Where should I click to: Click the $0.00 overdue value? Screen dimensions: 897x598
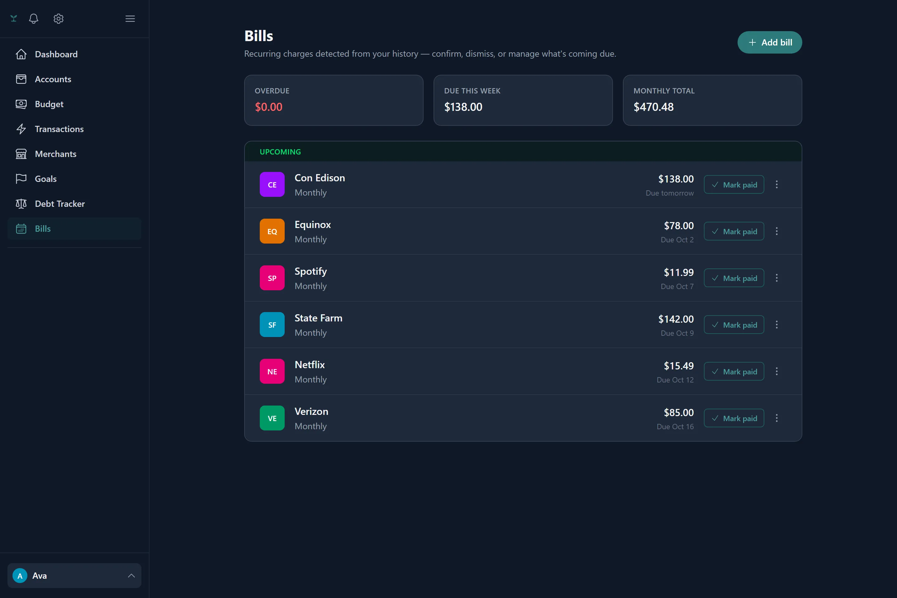268,107
